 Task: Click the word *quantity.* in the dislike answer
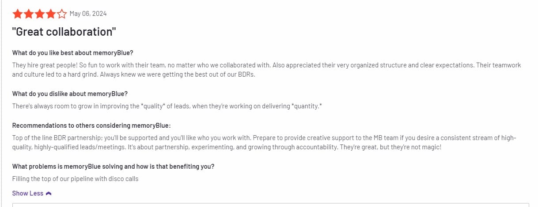(x=307, y=106)
